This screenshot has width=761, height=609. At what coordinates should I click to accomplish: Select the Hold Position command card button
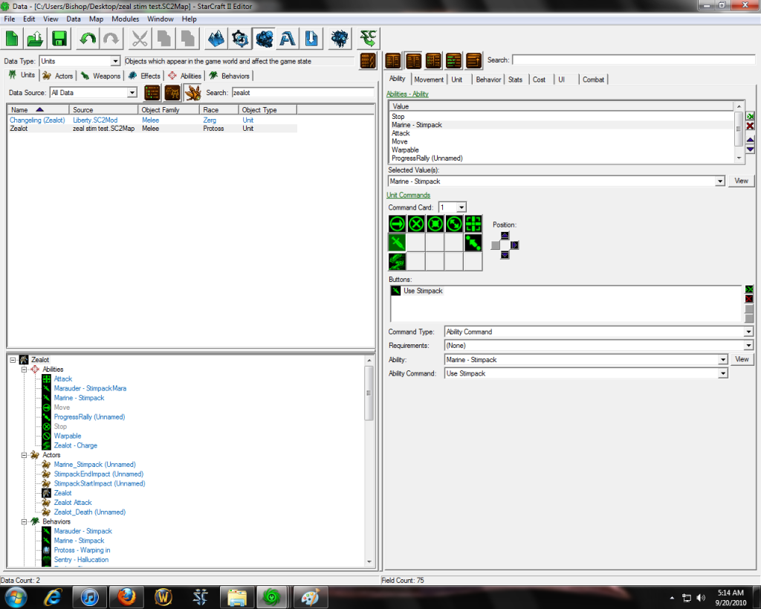(x=435, y=224)
